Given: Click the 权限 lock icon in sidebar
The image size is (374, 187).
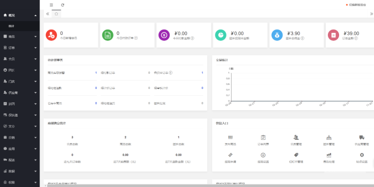Looking at the screenshot, I should click(x=5, y=182).
